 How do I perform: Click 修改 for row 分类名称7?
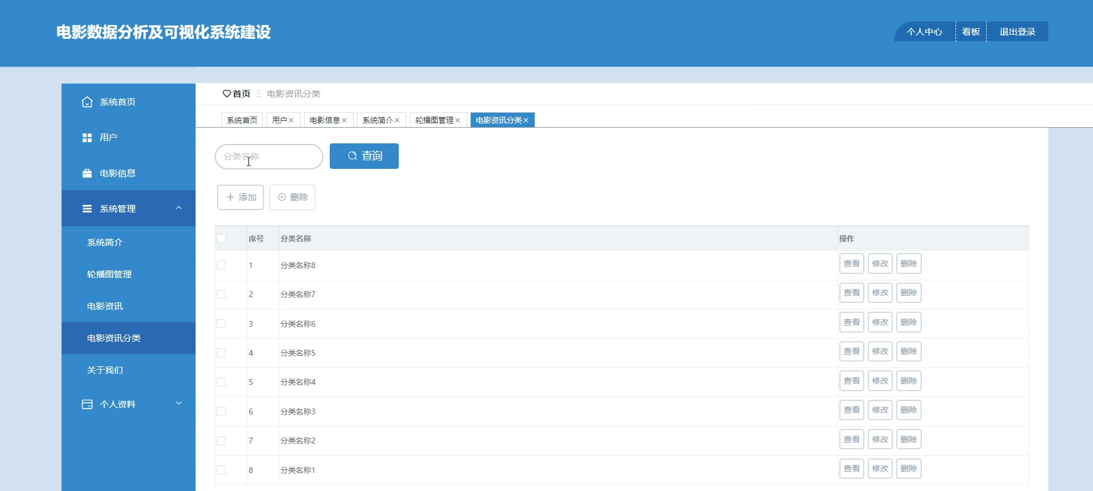pyautogui.click(x=880, y=293)
